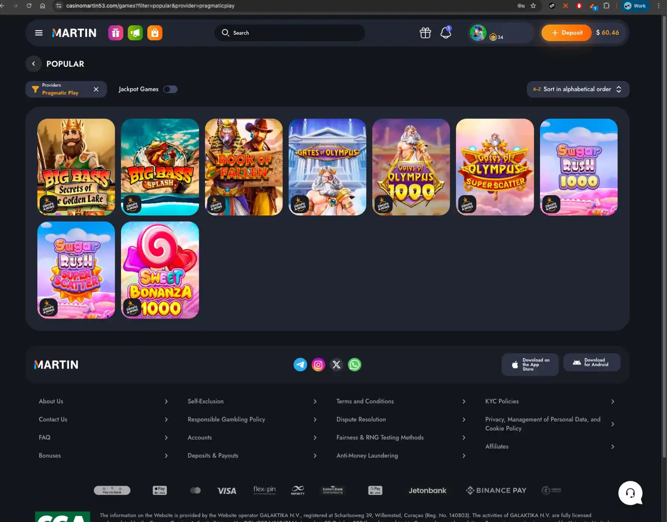Open live support chat headset icon
The width and height of the screenshot is (667, 522).
coord(630,493)
